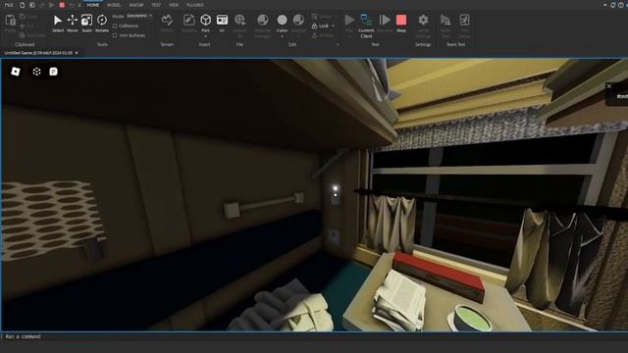Close the Untitled Game document tab
This screenshot has width=628, height=353.
point(77,53)
